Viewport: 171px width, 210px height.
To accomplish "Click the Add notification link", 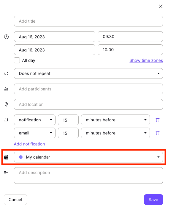I will [29, 144].
